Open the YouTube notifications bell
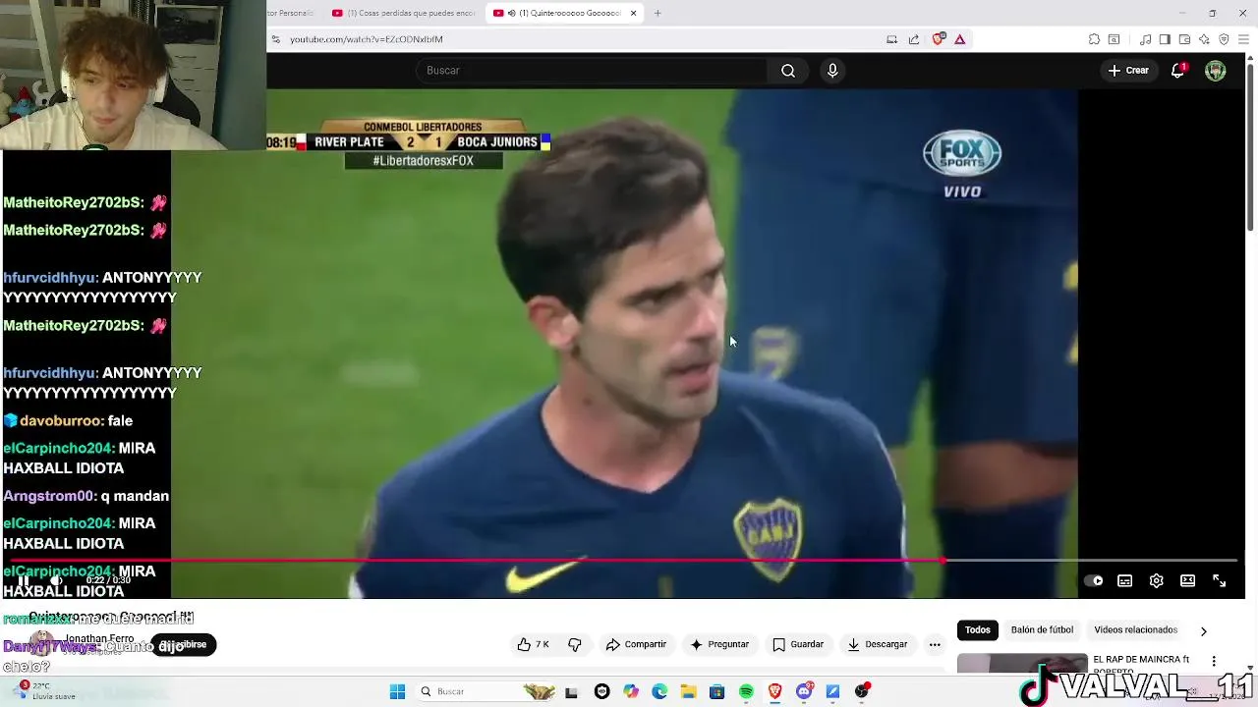The width and height of the screenshot is (1258, 707). point(1177,71)
